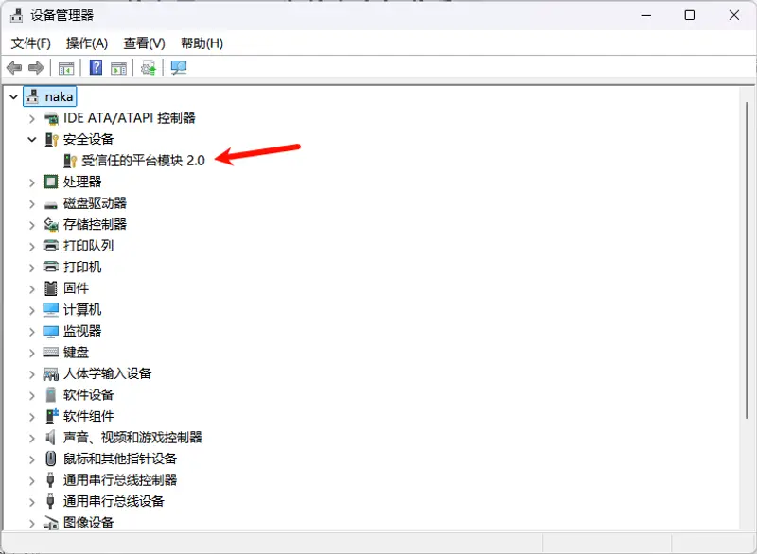Collapse the 安全设备 category
The height and width of the screenshot is (554, 757).
coord(31,139)
